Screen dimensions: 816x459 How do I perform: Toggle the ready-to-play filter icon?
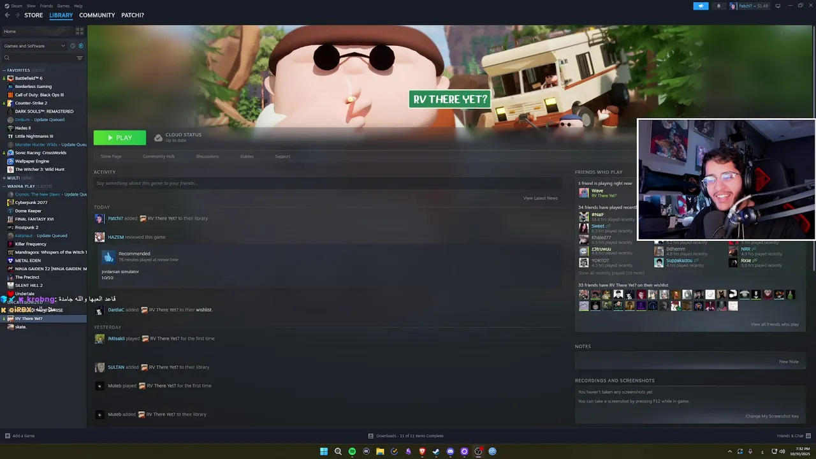[x=81, y=46]
